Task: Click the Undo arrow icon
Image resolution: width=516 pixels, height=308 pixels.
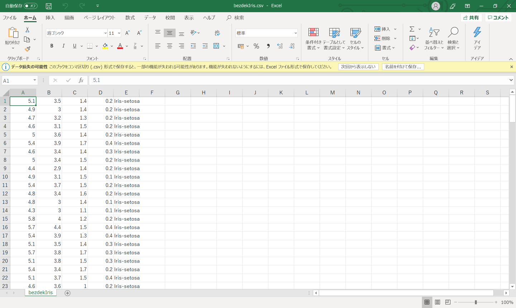Action: tap(65, 6)
